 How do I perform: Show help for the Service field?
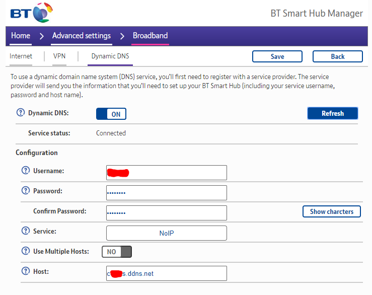pyautogui.click(x=26, y=231)
